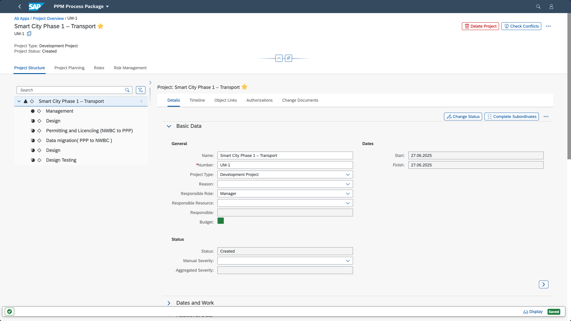Pin the header with pushpin icon

coord(288,58)
